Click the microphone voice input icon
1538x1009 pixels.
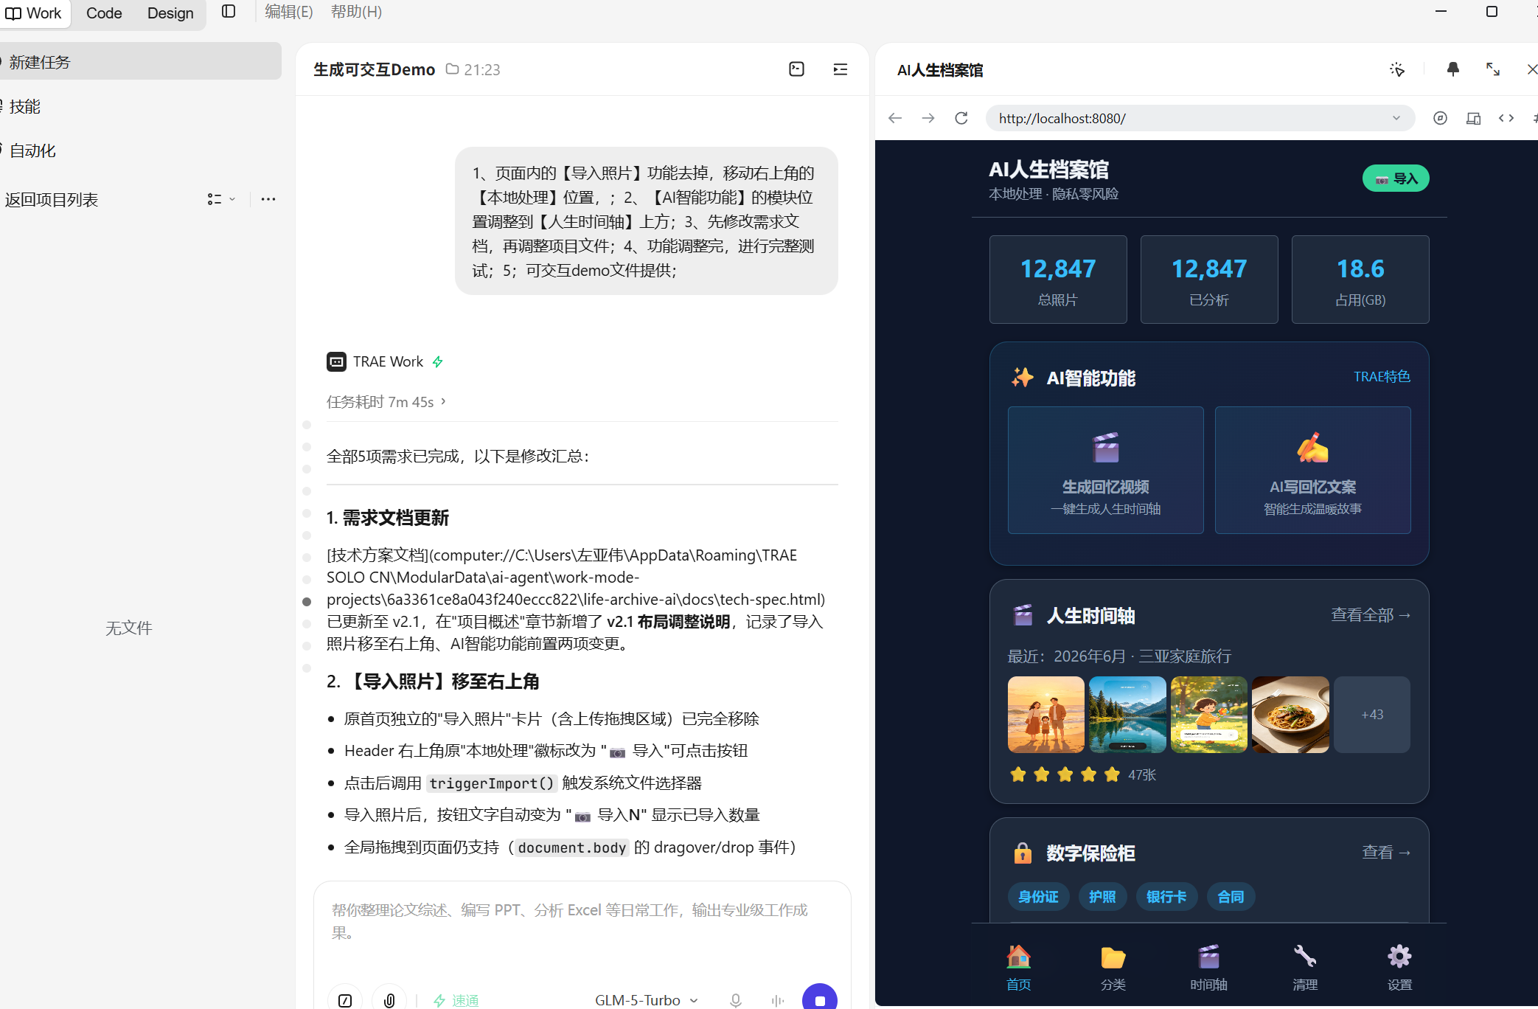(x=735, y=1000)
